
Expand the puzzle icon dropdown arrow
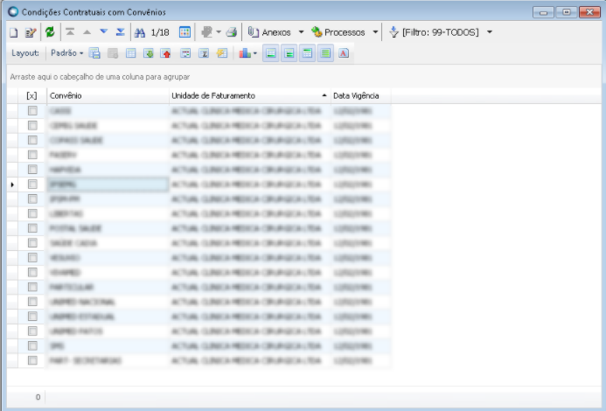click(x=219, y=32)
